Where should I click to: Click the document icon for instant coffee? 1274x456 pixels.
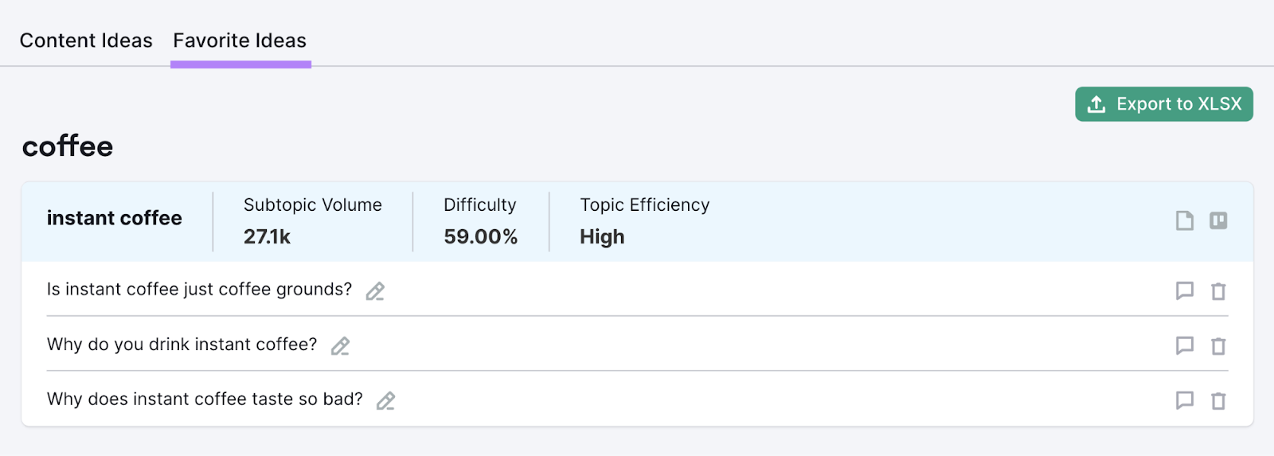[x=1185, y=220]
